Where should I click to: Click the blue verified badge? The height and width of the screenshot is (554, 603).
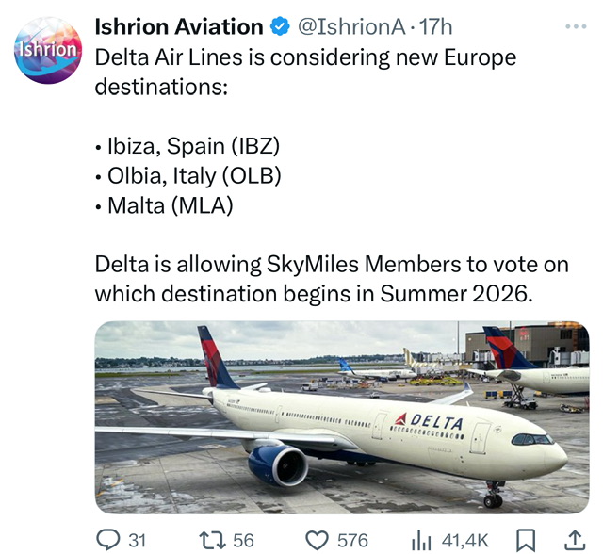280,27
